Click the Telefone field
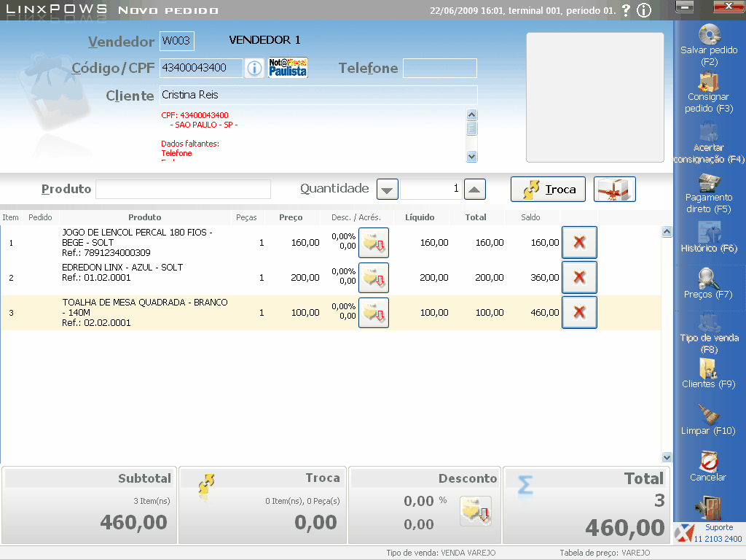Viewport: 746px width, 560px height. click(440, 68)
